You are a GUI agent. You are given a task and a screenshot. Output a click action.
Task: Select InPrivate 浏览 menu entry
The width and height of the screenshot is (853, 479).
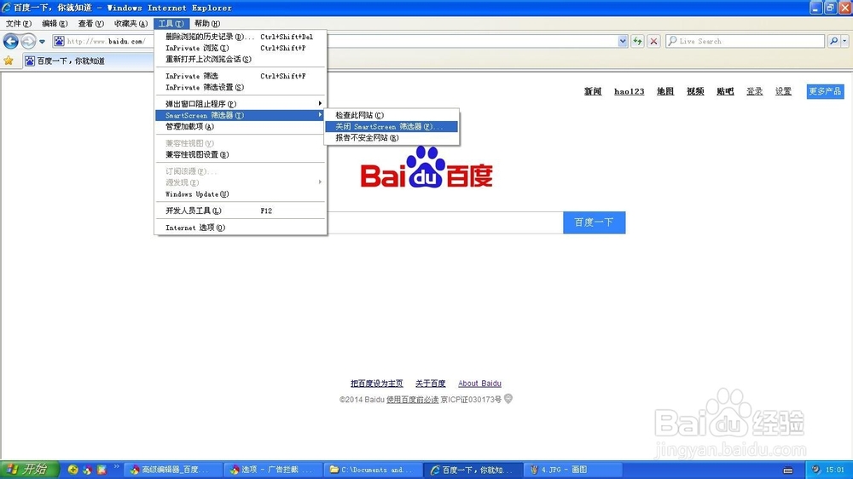[x=240, y=48]
